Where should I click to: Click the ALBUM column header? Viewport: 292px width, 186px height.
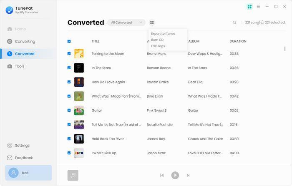coord(194,41)
